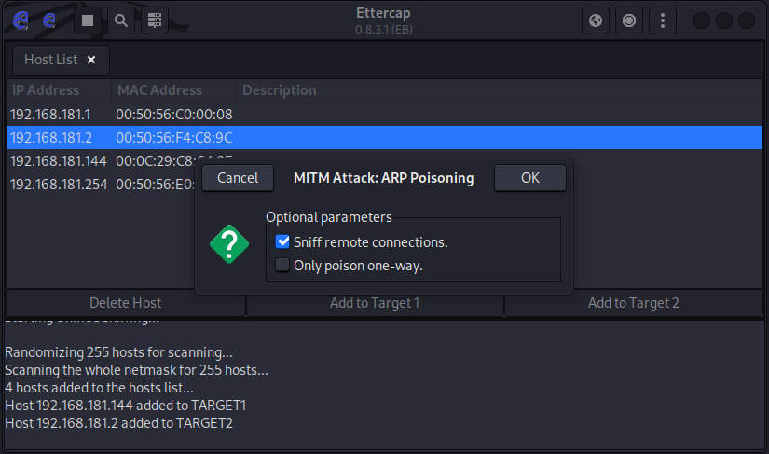Click the stop sniffing square button
Screen dimensions: 769x454
point(88,21)
